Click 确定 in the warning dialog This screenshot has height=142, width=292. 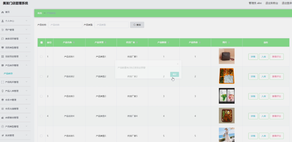(x=175, y=74)
